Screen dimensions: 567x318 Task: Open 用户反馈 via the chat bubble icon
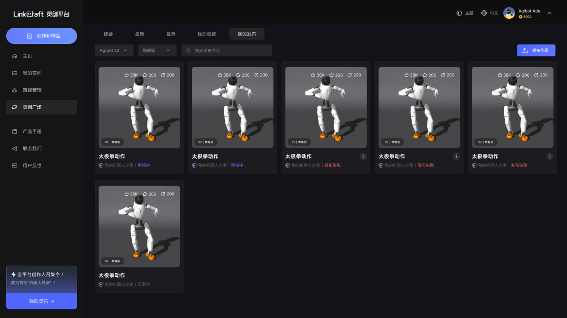14,165
